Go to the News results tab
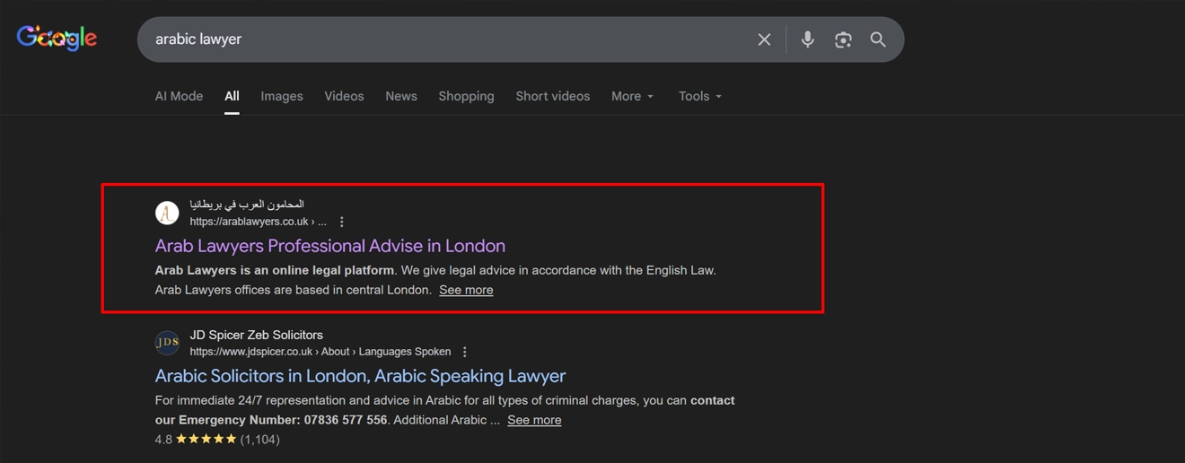The width and height of the screenshot is (1185, 463). click(x=401, y=96)
